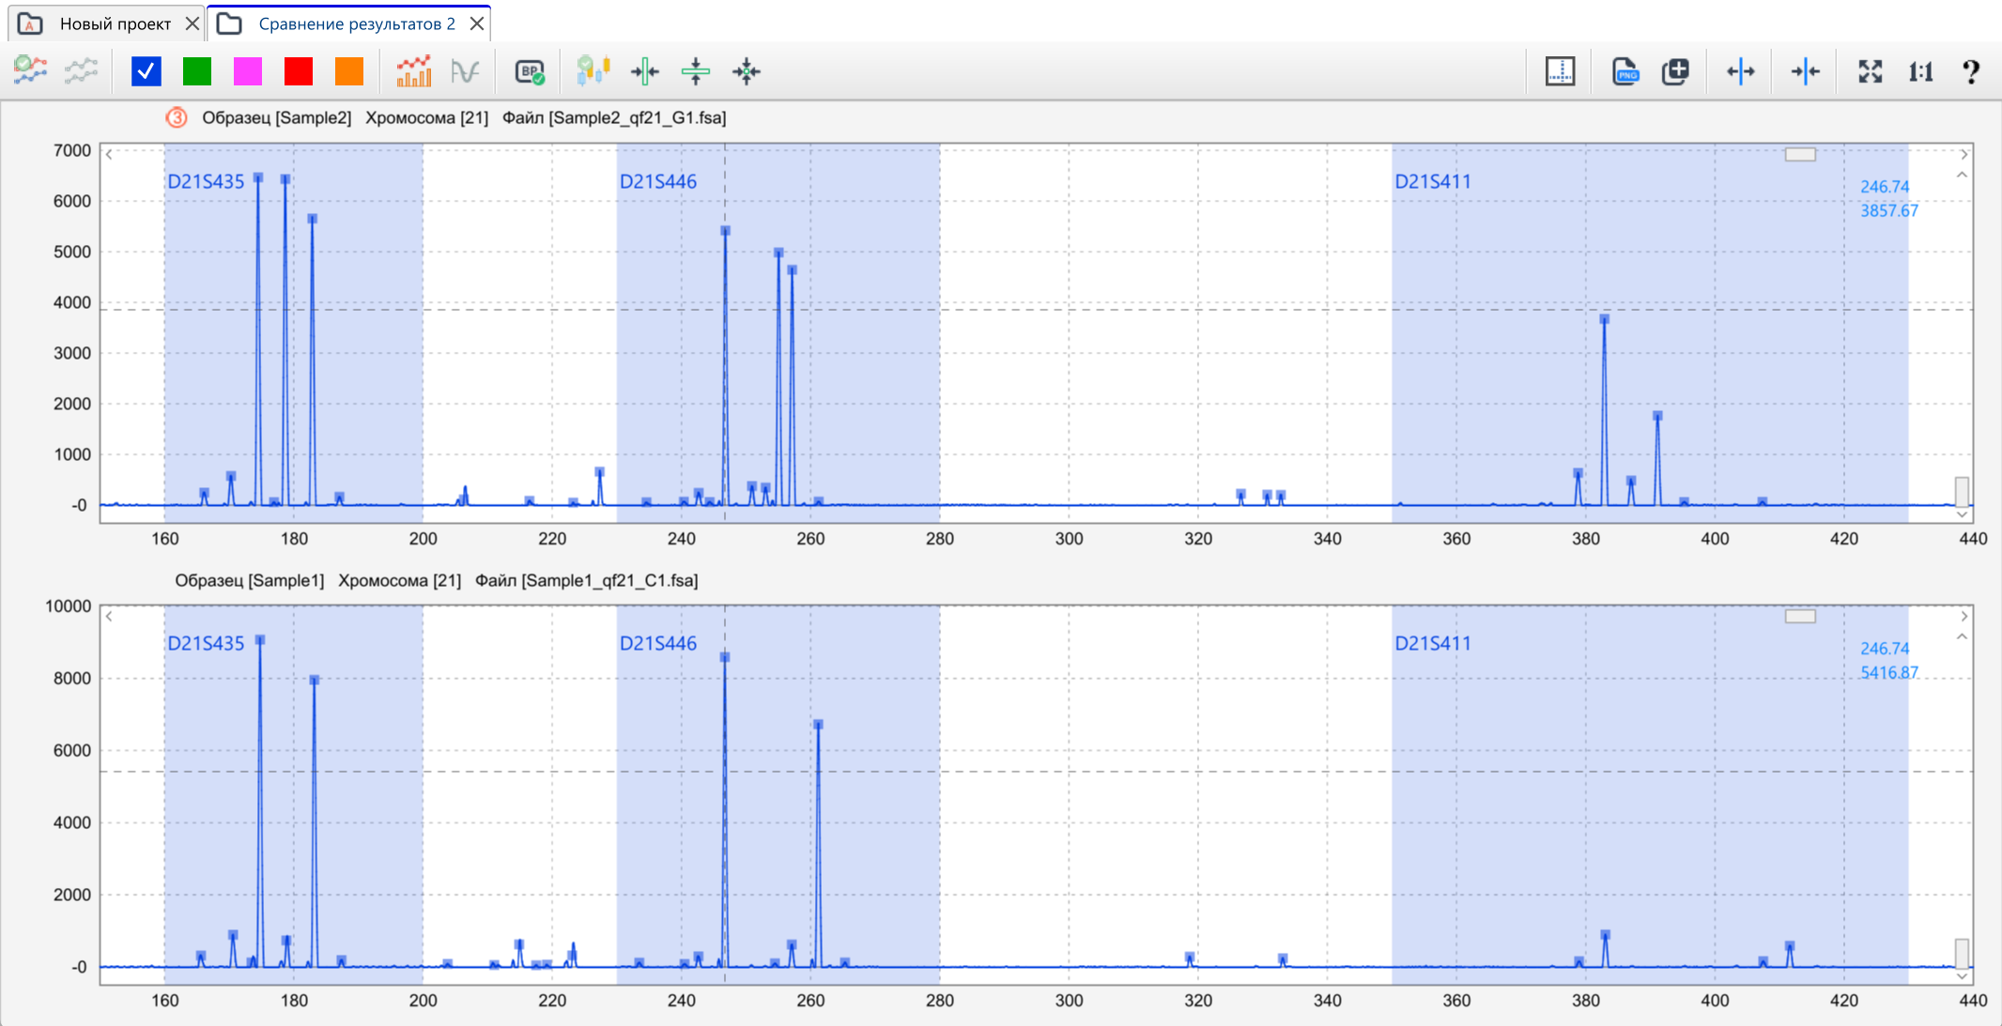
Task: Toggle the blue channel checkbox
Action: (146, 71)
